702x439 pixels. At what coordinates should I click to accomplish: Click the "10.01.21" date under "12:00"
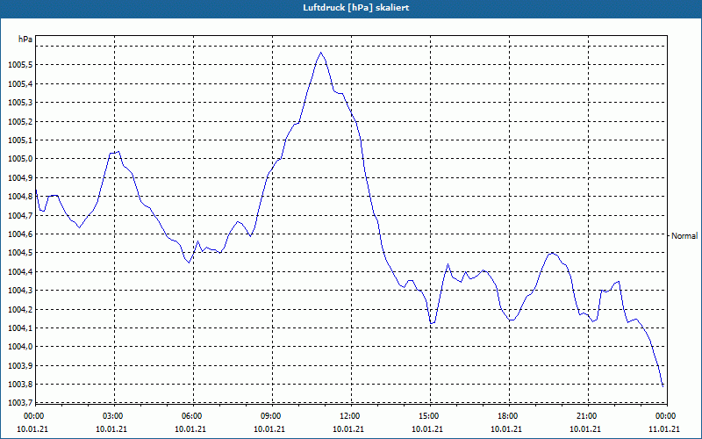click(x=348, y=429)
